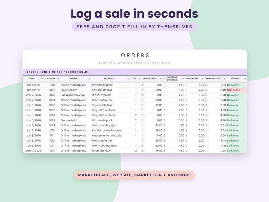The width and height of the screenshot is (269, 202).
Task: Select the 'Jan 7, 2026' date cell
Action: click(34, 130)
